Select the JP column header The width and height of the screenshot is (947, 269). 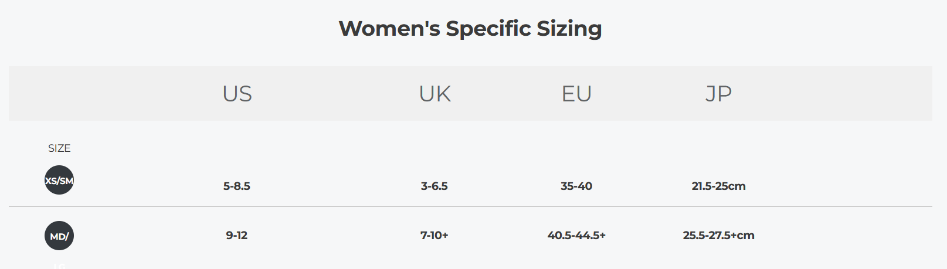coord(718,94)
